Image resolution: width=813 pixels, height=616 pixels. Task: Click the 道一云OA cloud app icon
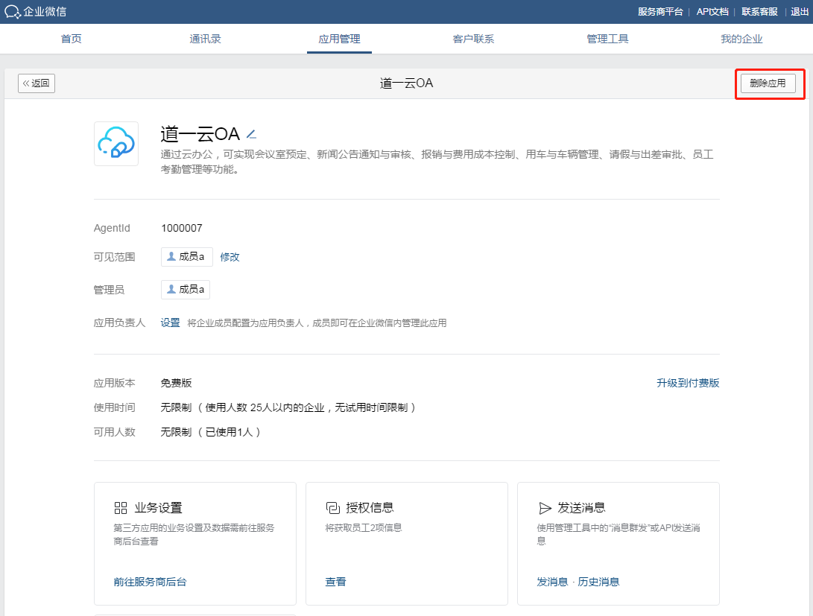point(116,144)
